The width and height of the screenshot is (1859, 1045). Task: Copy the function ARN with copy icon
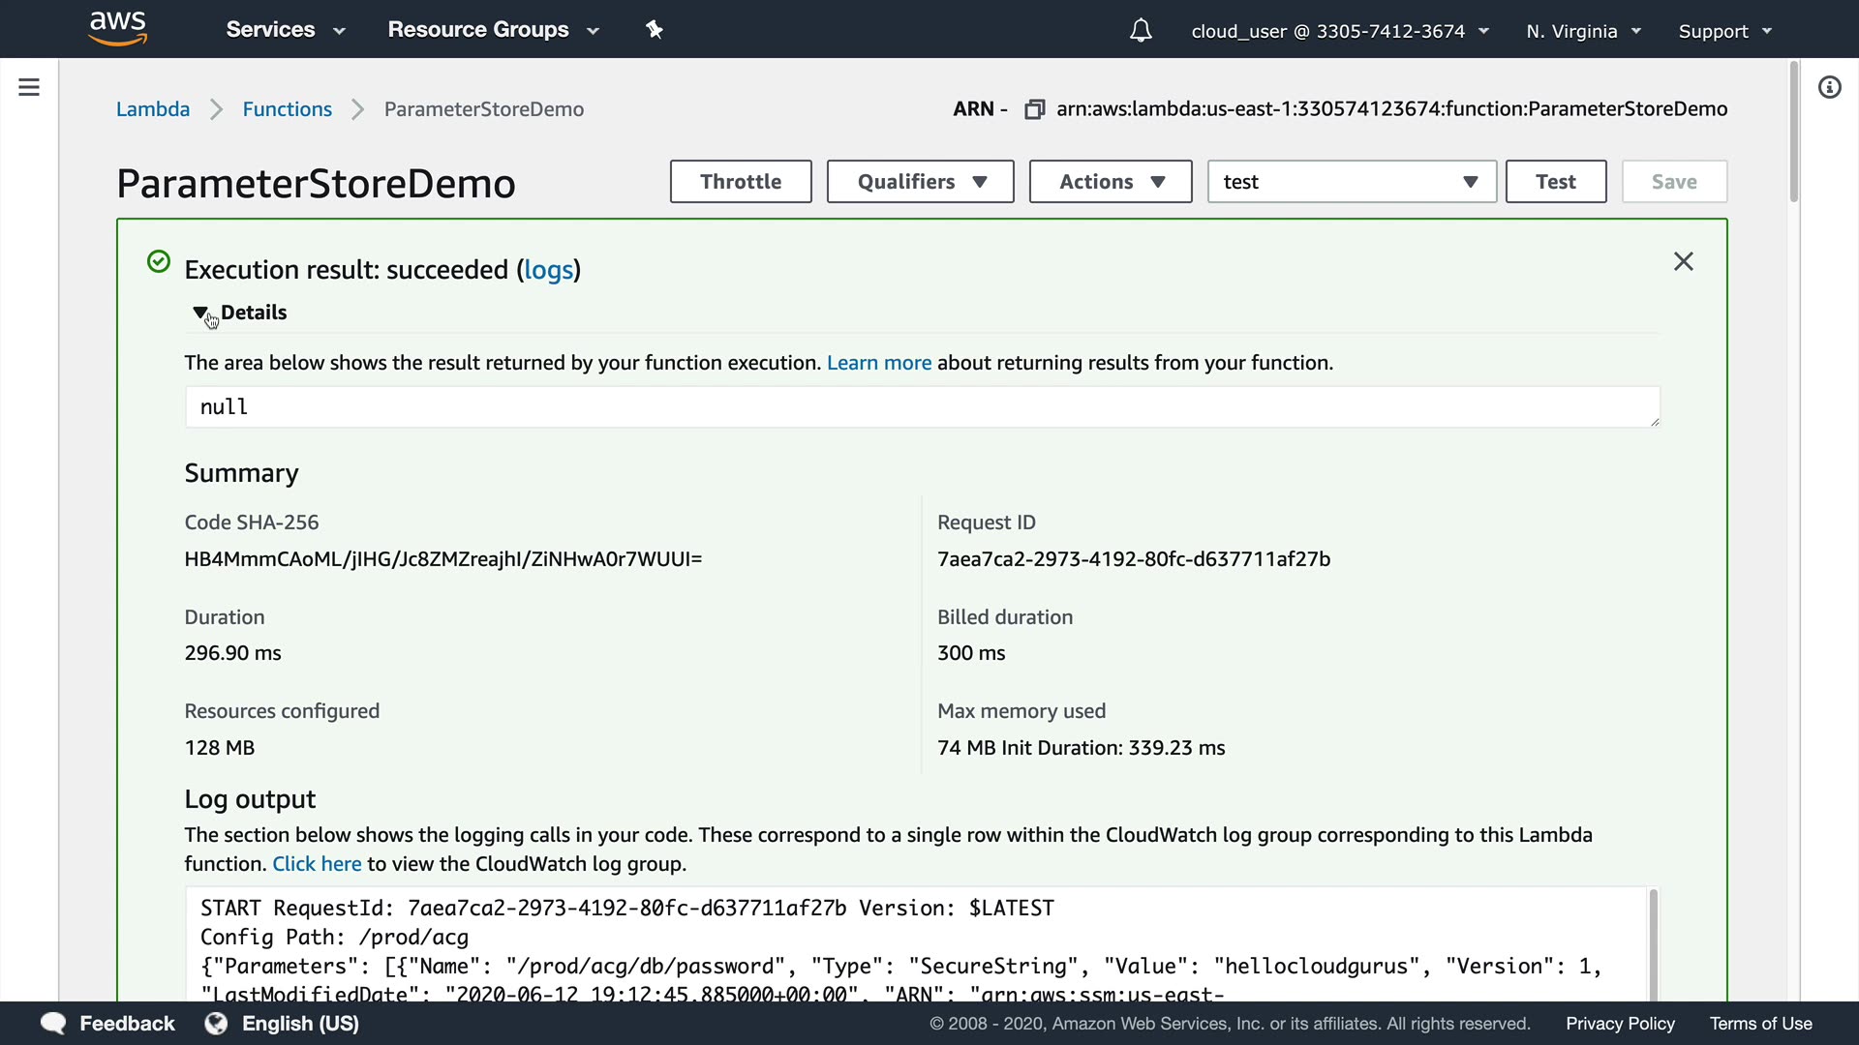tap(1034, 109)
